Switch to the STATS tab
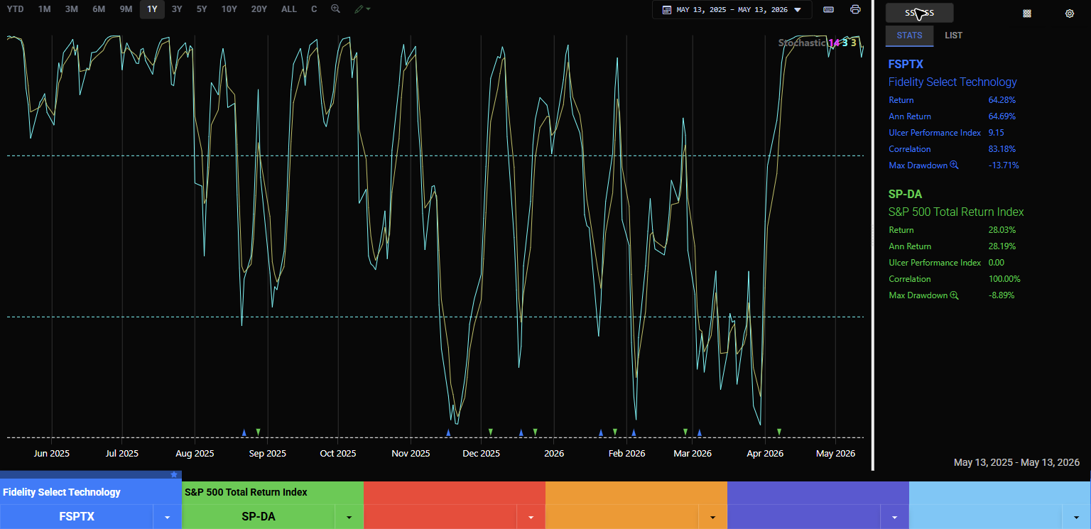Screen dimensions: 1091x529 click(910, 36)
